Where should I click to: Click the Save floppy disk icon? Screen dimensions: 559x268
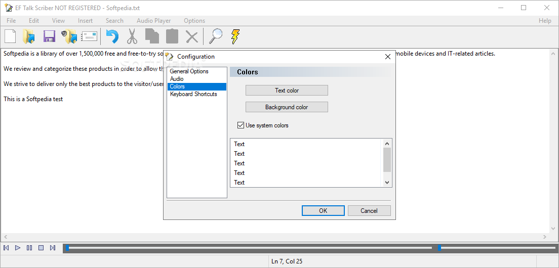point(49,36)
